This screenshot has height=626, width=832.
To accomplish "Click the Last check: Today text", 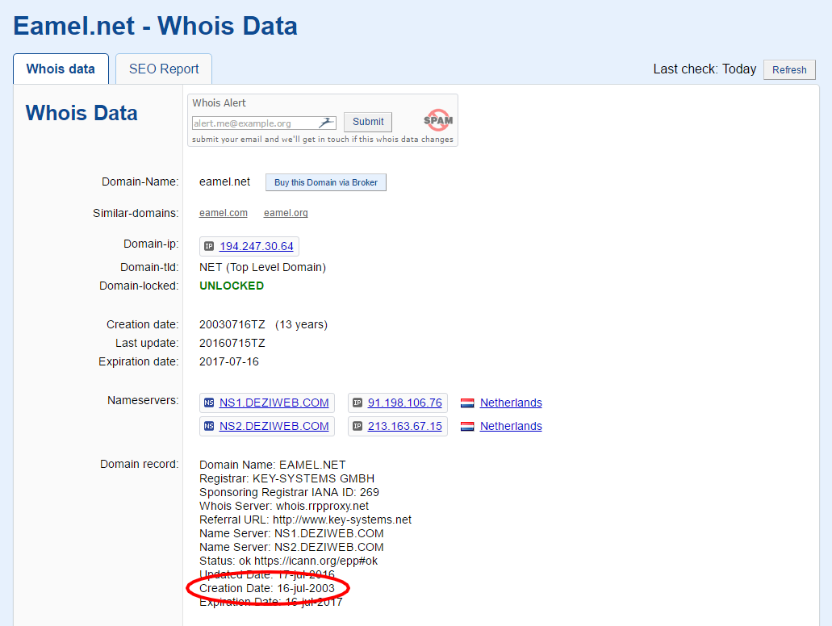I will [x=704, y=69].
